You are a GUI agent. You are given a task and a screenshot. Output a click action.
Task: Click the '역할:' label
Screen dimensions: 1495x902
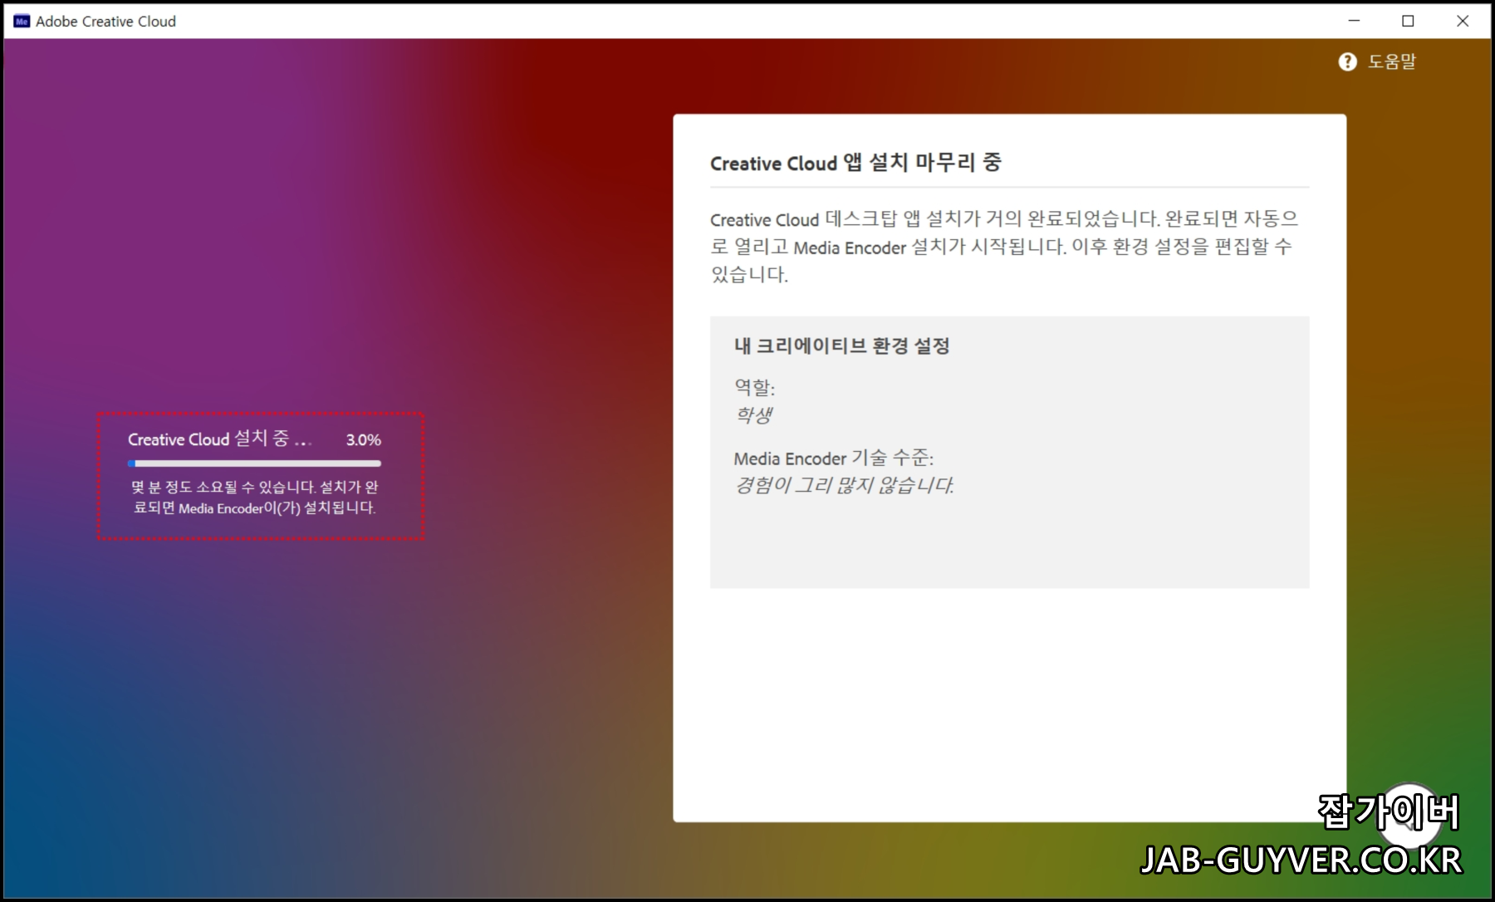click(x=754, y=387)
